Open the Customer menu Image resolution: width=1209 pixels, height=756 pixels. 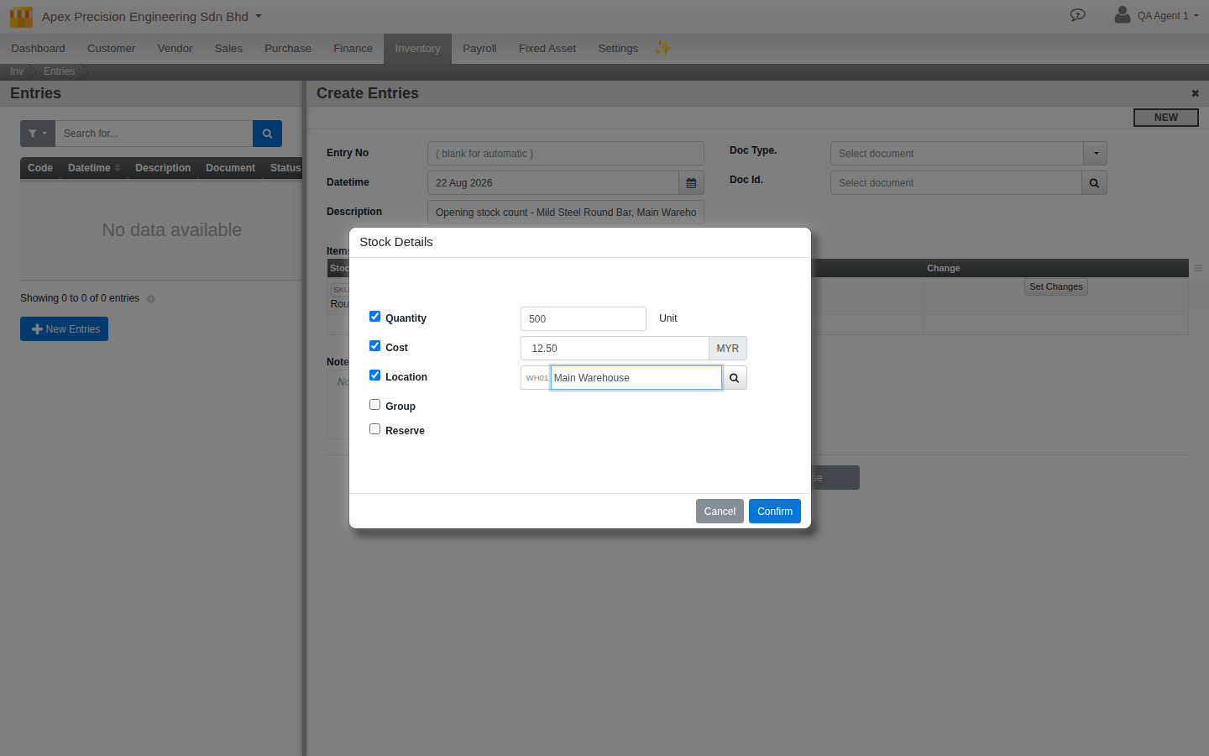(x=111, y=49)
